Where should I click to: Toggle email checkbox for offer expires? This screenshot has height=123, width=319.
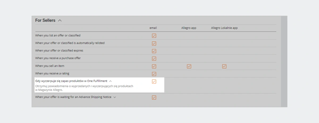tap(154, 51)
